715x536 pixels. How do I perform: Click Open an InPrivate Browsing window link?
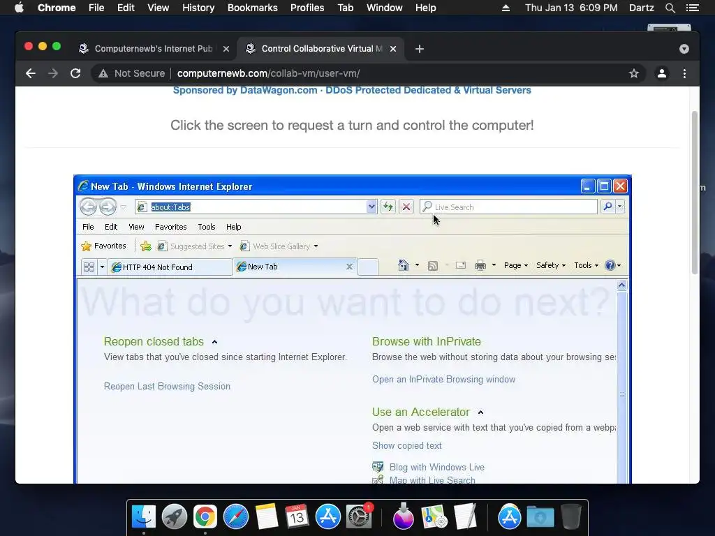point(443,380)
